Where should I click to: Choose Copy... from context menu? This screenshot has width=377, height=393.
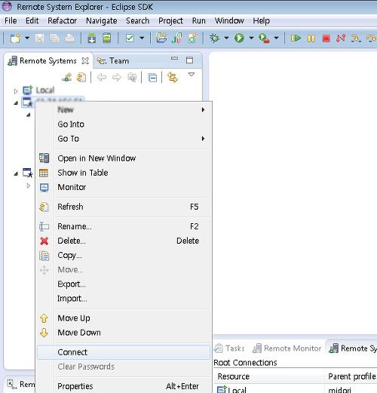tap(124, 255)
